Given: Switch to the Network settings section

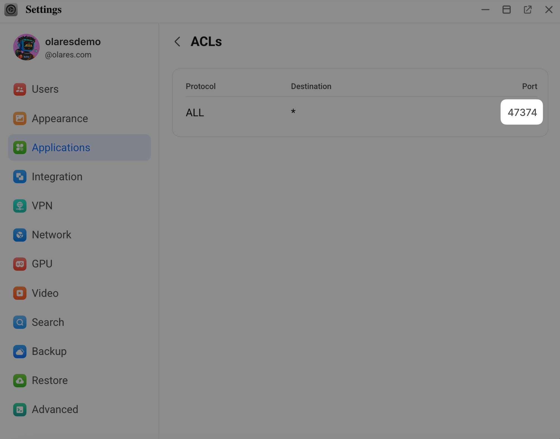Looking at the screenshot, I should click(51, 235).
